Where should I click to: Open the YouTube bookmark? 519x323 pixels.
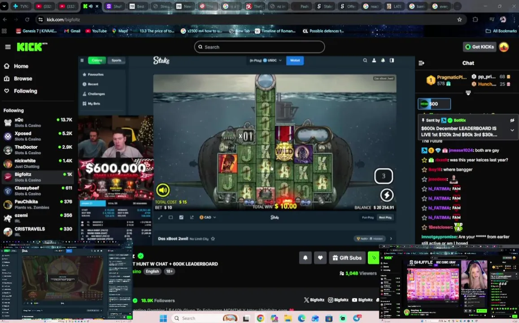pos(96,31)
